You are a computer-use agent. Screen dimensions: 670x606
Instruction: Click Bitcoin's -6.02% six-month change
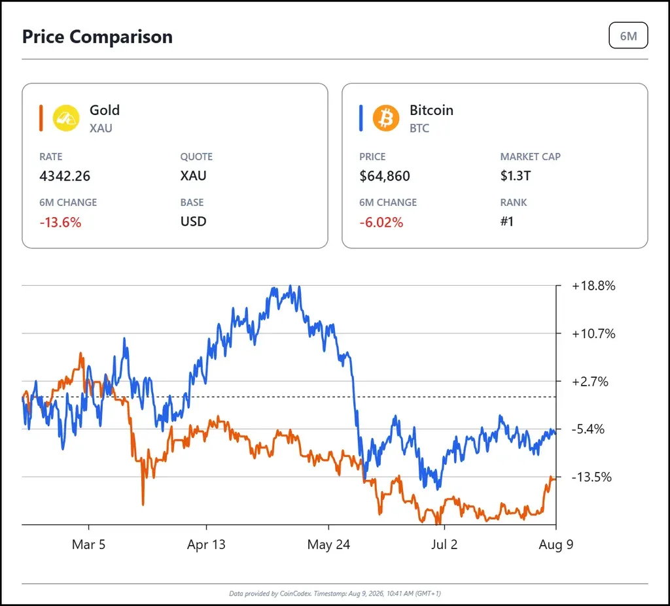(381, 222)
